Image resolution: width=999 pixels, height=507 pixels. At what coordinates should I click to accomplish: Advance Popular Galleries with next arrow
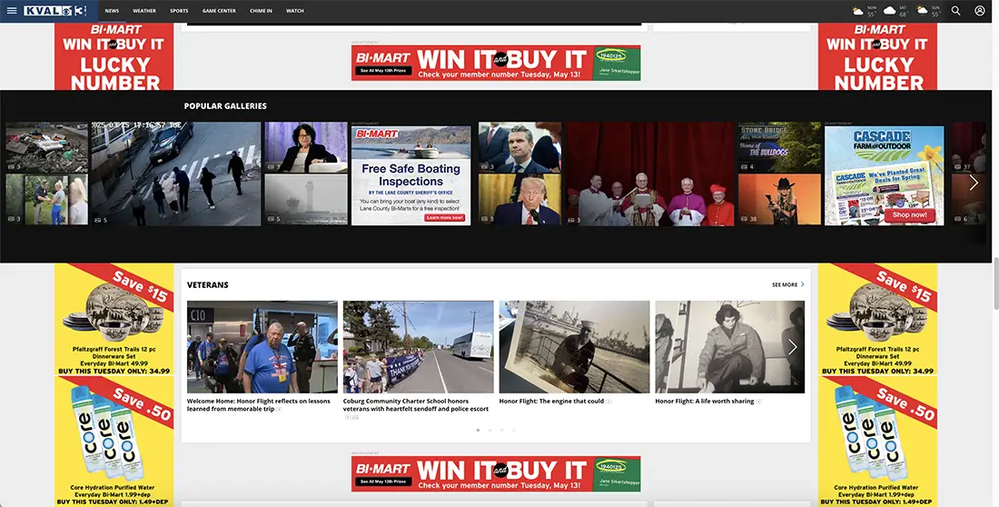tap(974, 183)
